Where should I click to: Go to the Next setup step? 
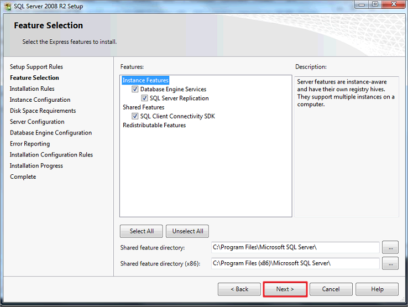(x=285, y=289)
